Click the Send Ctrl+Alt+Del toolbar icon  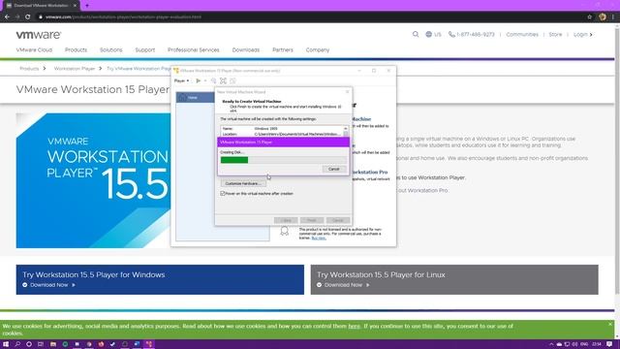[x=213, y=80]
